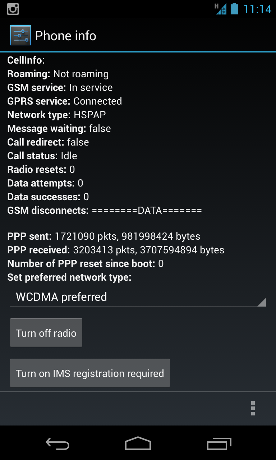Image resolution: width=276 pixels, height=460 pixels.
Task: Tap the Set preferred network type label
Action: point(69,277)
